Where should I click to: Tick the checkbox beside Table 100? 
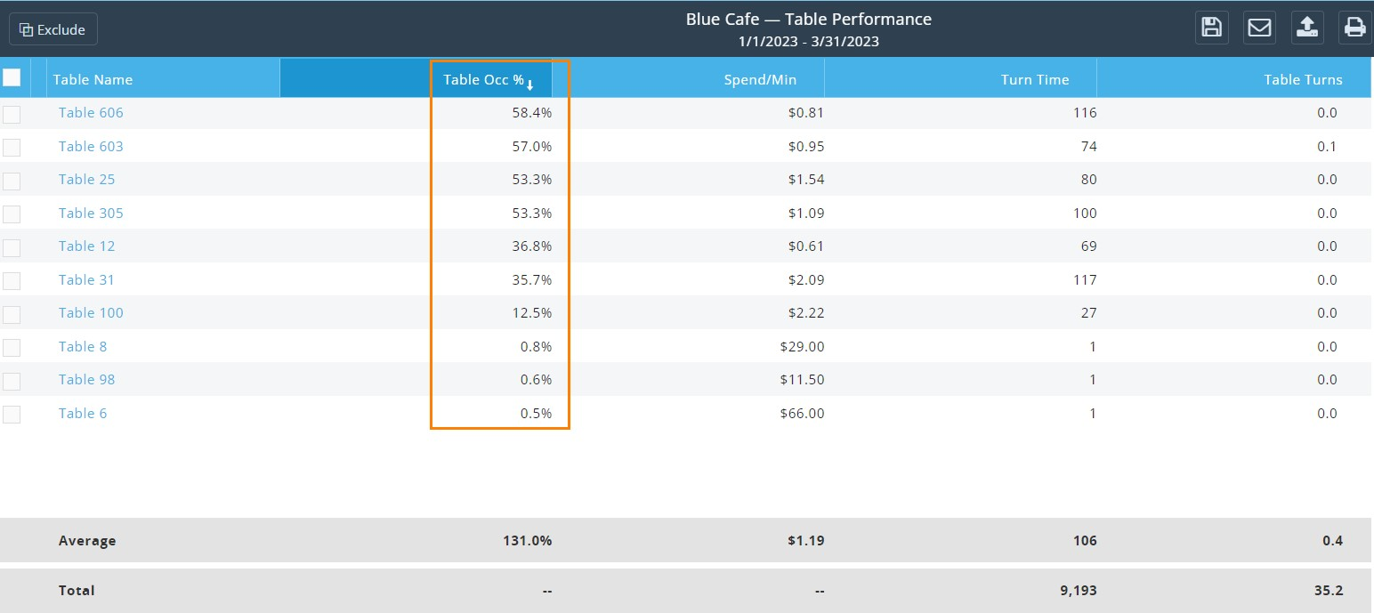click(12, 314)
